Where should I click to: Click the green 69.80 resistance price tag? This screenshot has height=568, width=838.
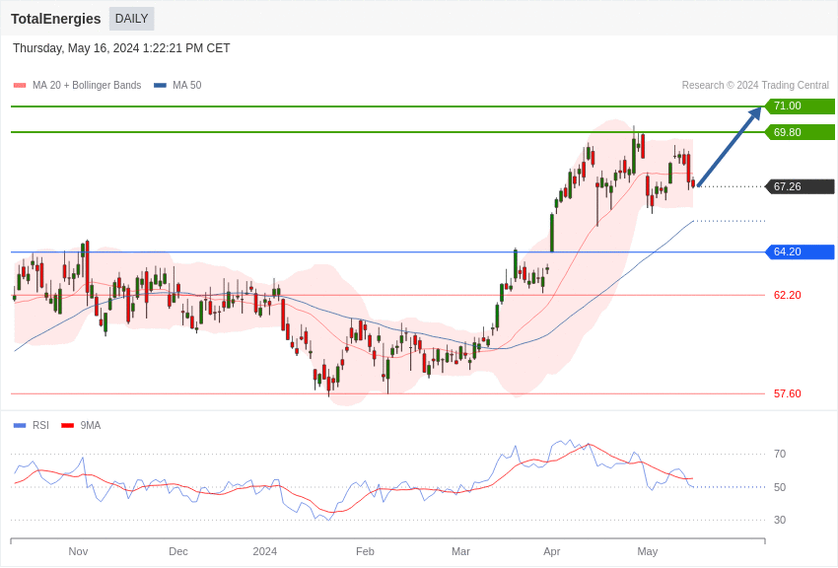coord(800,132)
